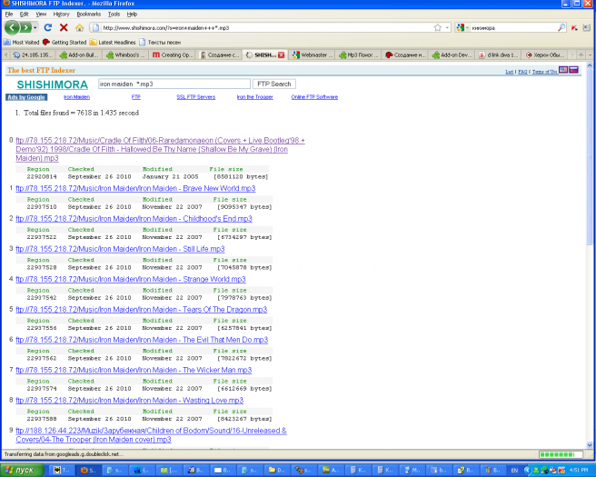Viewport: 596px width, 477px height.
Task: Go back with the green back arrow
Action: [12, 27]
